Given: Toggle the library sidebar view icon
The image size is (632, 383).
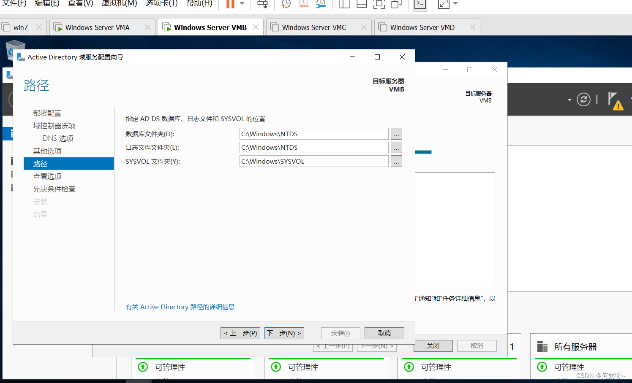Looking at the screenshot, I should [345, 4].
